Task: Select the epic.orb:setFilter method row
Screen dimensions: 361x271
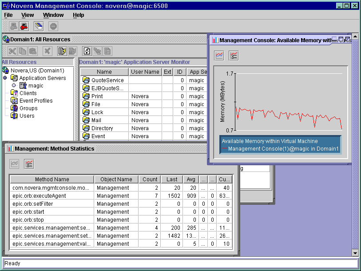Action: (121, 204)
